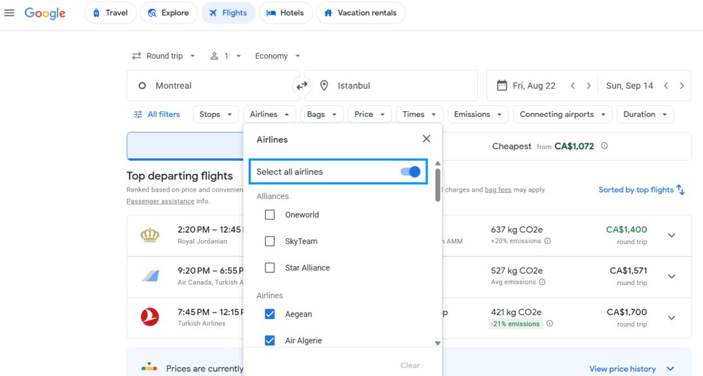This screenshot has width=703, height=376.
Task: Select the CA$1,700 flight price
Action: pyautogui.click(x=627, y=312)
